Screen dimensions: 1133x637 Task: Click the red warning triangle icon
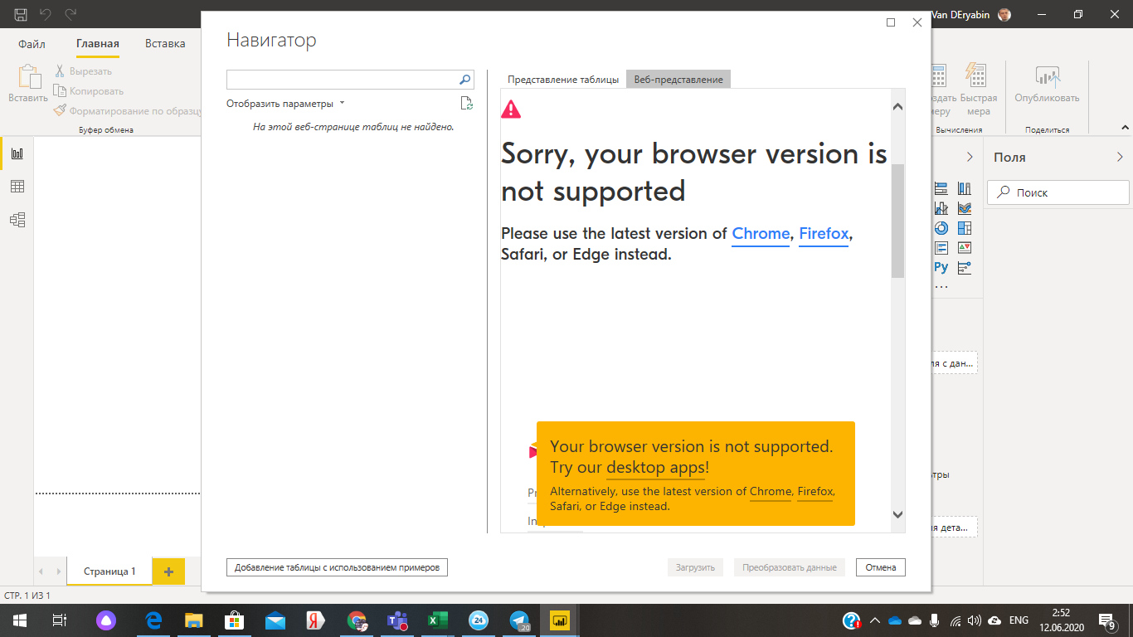tap(511, 109)
